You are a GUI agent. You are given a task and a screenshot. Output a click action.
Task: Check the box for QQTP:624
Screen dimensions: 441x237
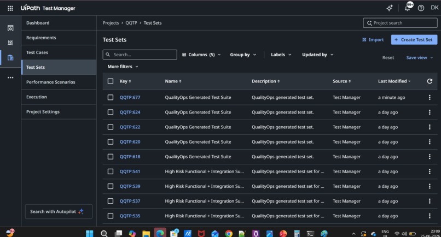[111, 112]
